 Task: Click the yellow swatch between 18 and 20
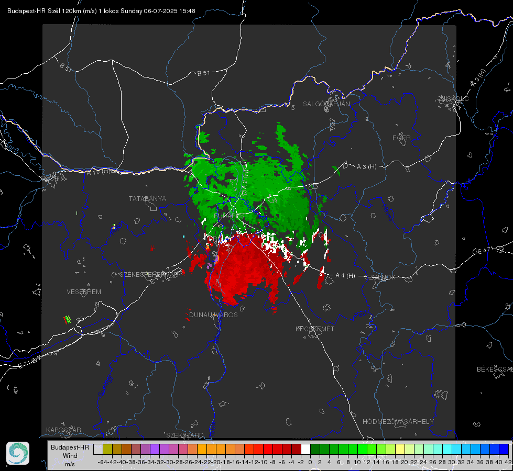[400, 450]
